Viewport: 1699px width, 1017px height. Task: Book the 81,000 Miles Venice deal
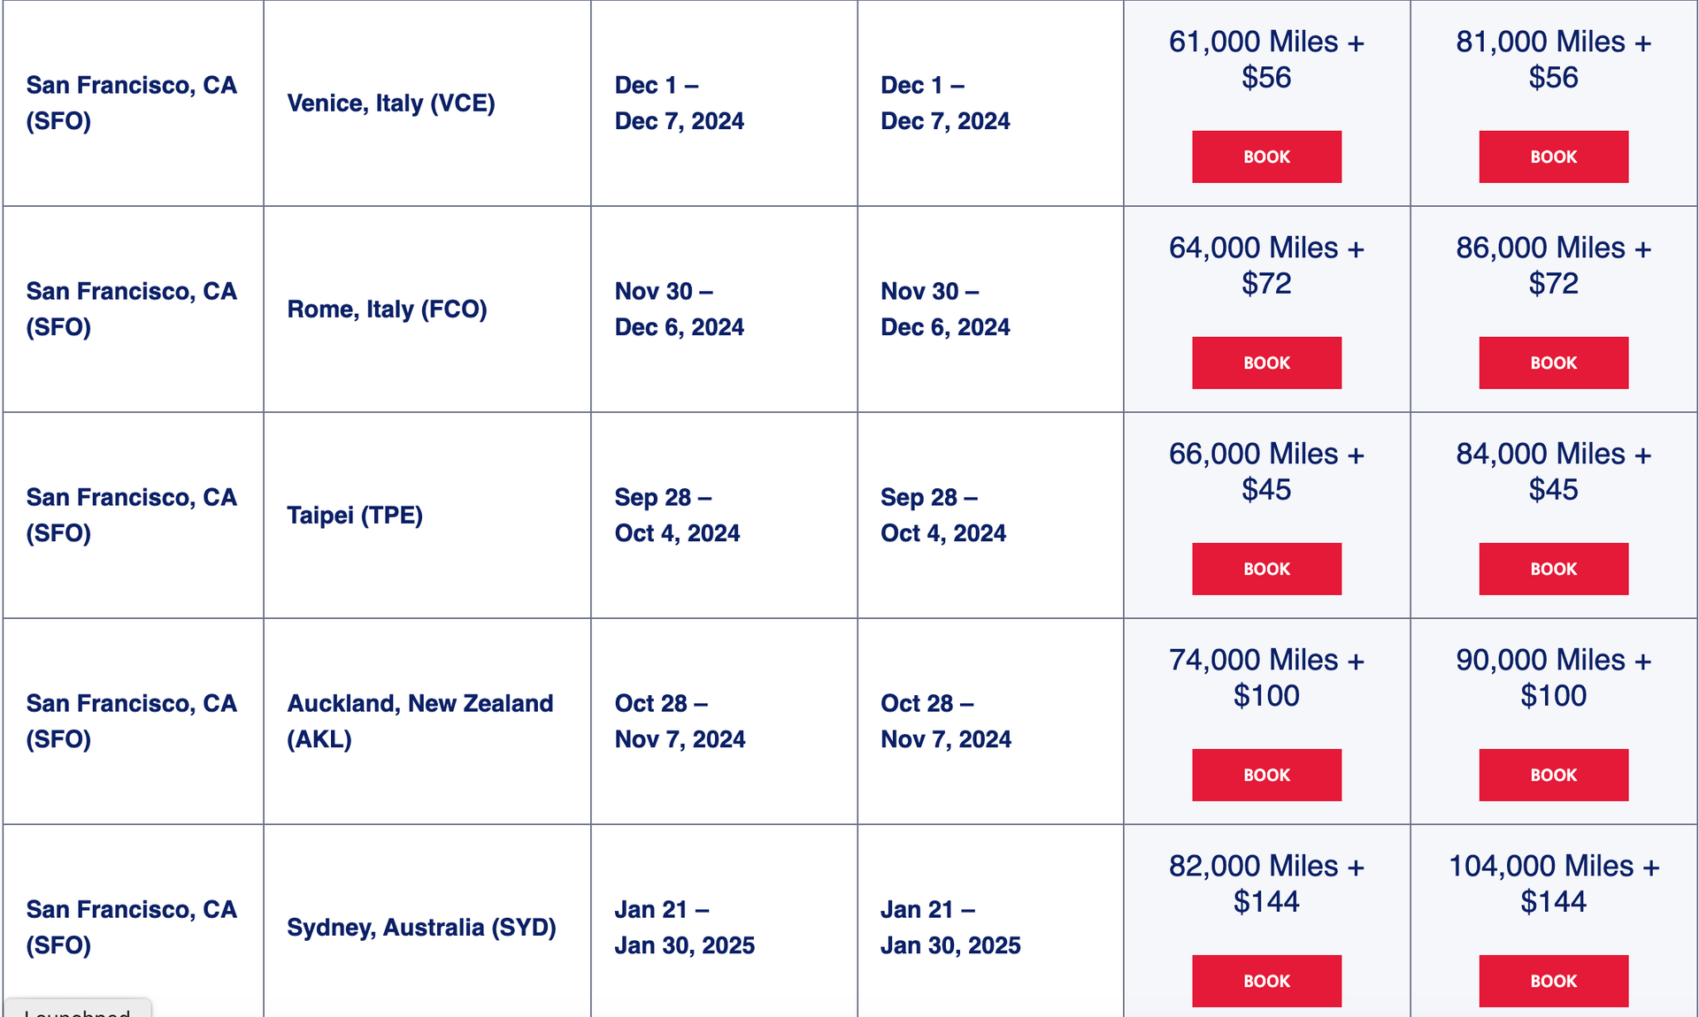tap(1553, 157)
